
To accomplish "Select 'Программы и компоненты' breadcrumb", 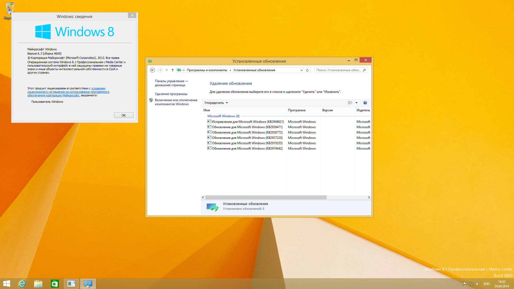I will pyautogui.click(x=207, y=70).
